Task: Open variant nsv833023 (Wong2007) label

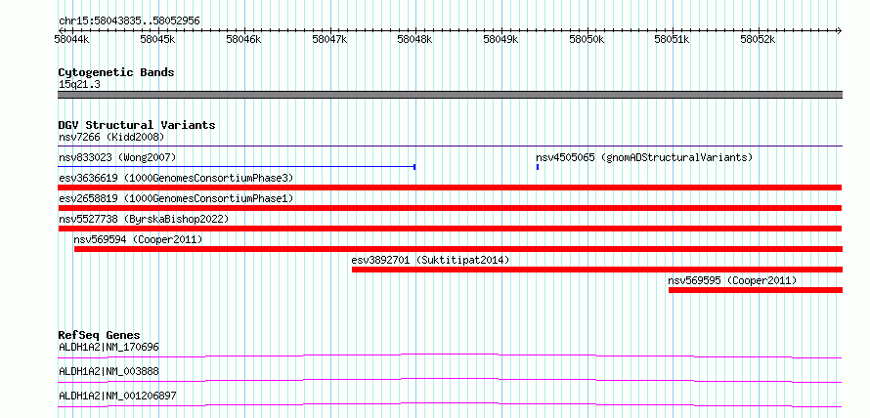Action: click(x=117, y=158)
